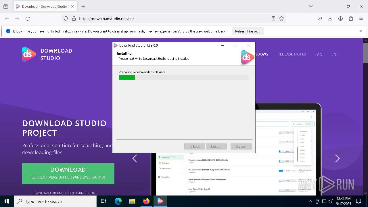This screenshot has height=207, width=368.
Task: Close the Download Studio browser tab
Action: point(72,6)
